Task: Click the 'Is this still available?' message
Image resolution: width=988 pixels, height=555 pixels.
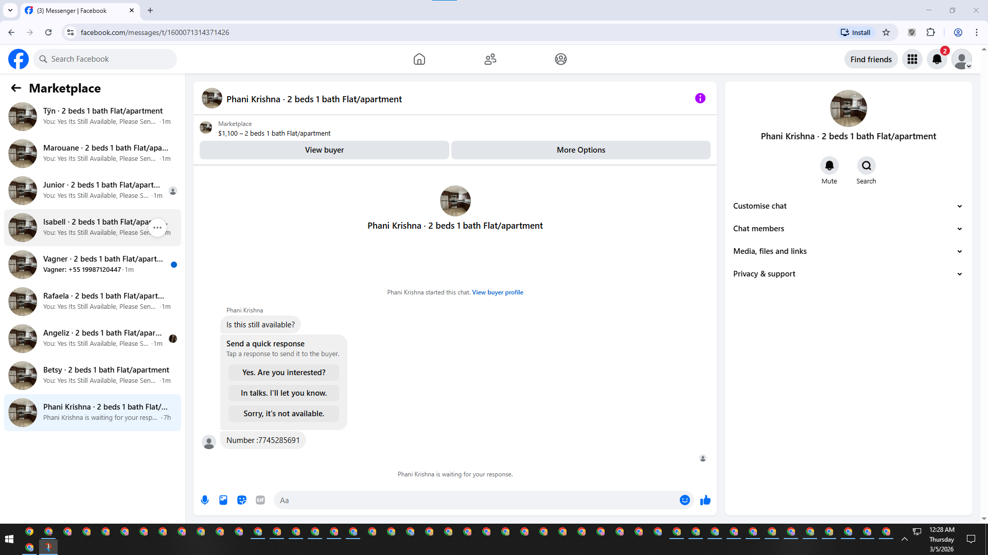Action: pos(260,325)
